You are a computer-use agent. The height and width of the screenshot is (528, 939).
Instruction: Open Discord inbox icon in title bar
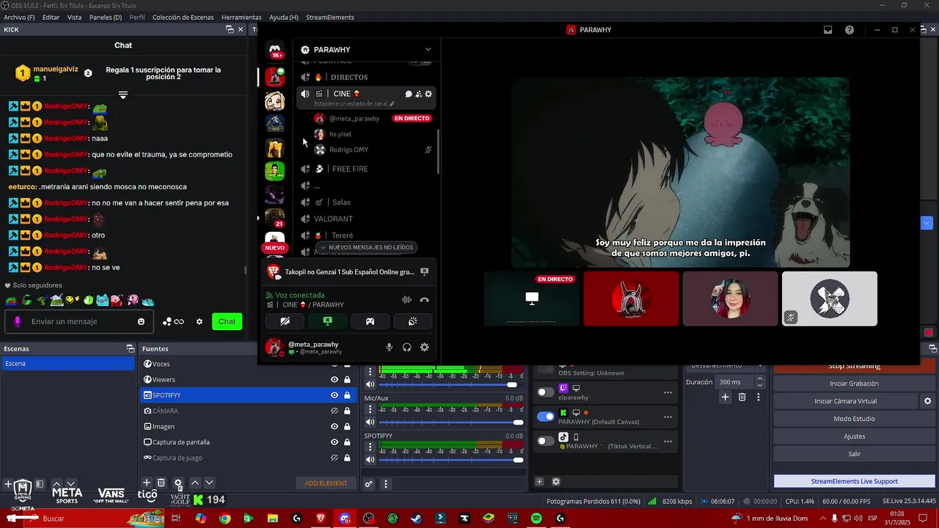pos(827,30)
